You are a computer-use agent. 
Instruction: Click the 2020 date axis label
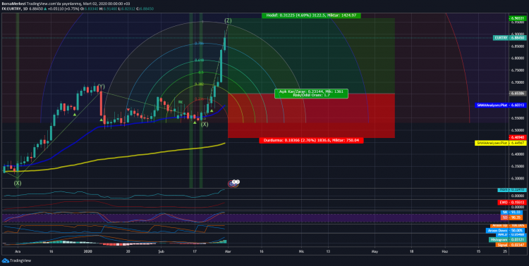tap(87, 251)
